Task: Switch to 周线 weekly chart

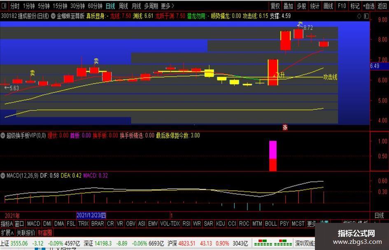Action: coord(123,6)
